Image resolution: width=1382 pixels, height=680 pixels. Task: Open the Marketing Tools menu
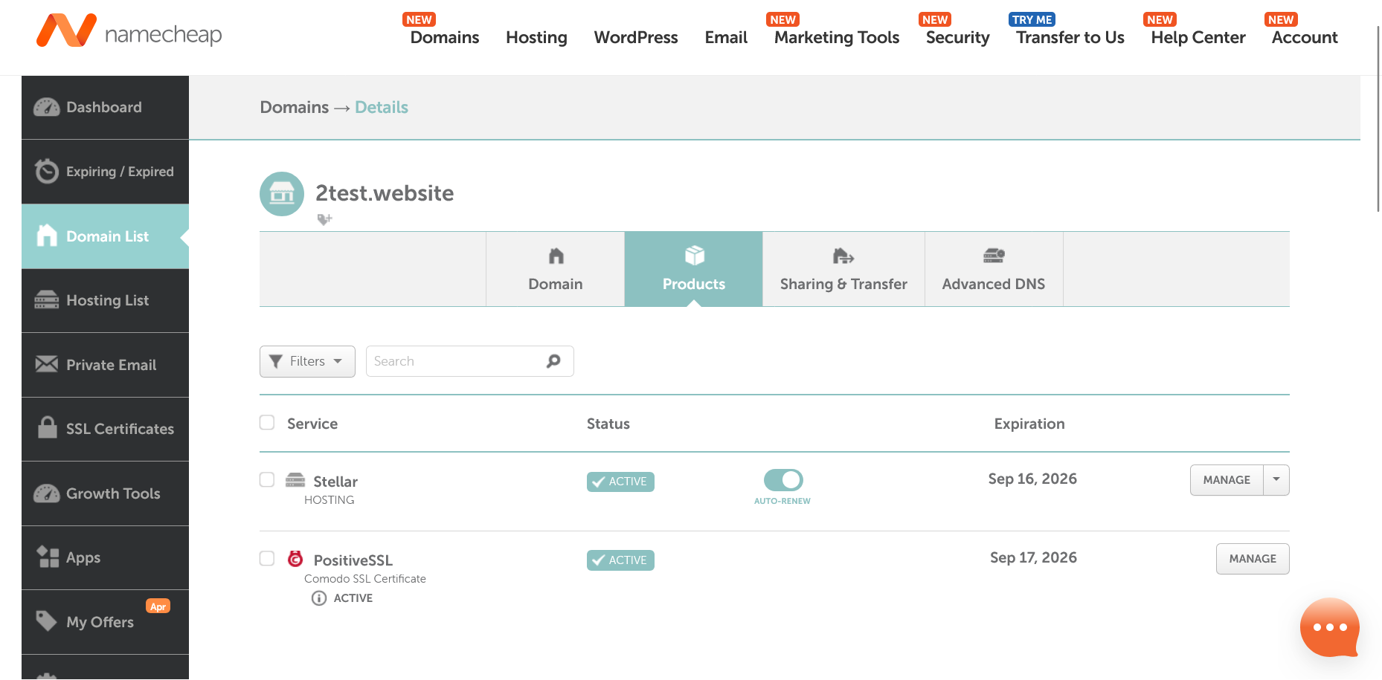coord(837,37)
